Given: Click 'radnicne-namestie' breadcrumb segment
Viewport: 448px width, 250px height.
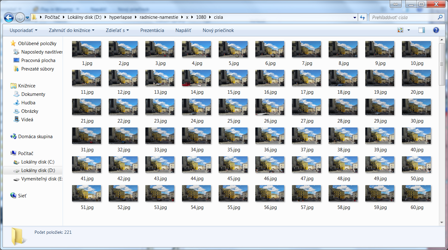Looking at the screenshot, I should tap(159, 17).
